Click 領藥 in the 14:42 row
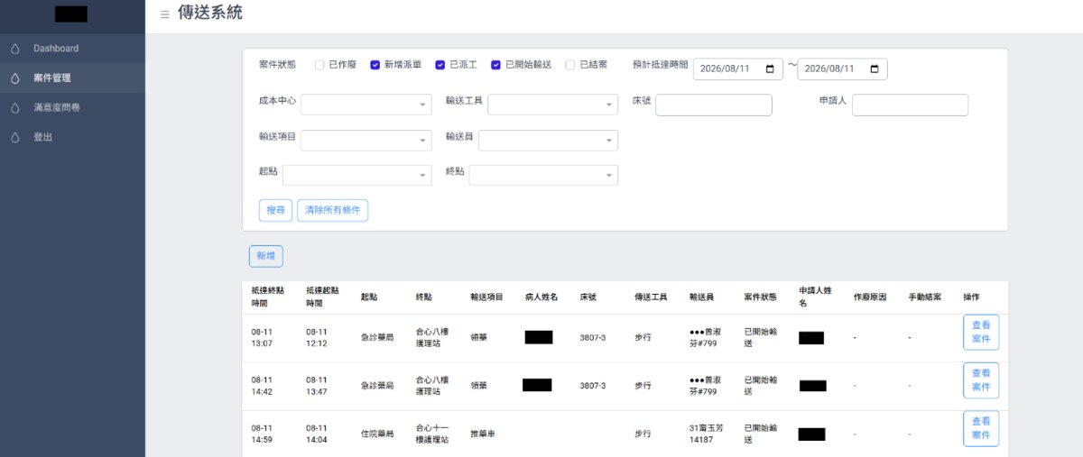This screenshot has height=457, width=1083. tap(478, 385)
